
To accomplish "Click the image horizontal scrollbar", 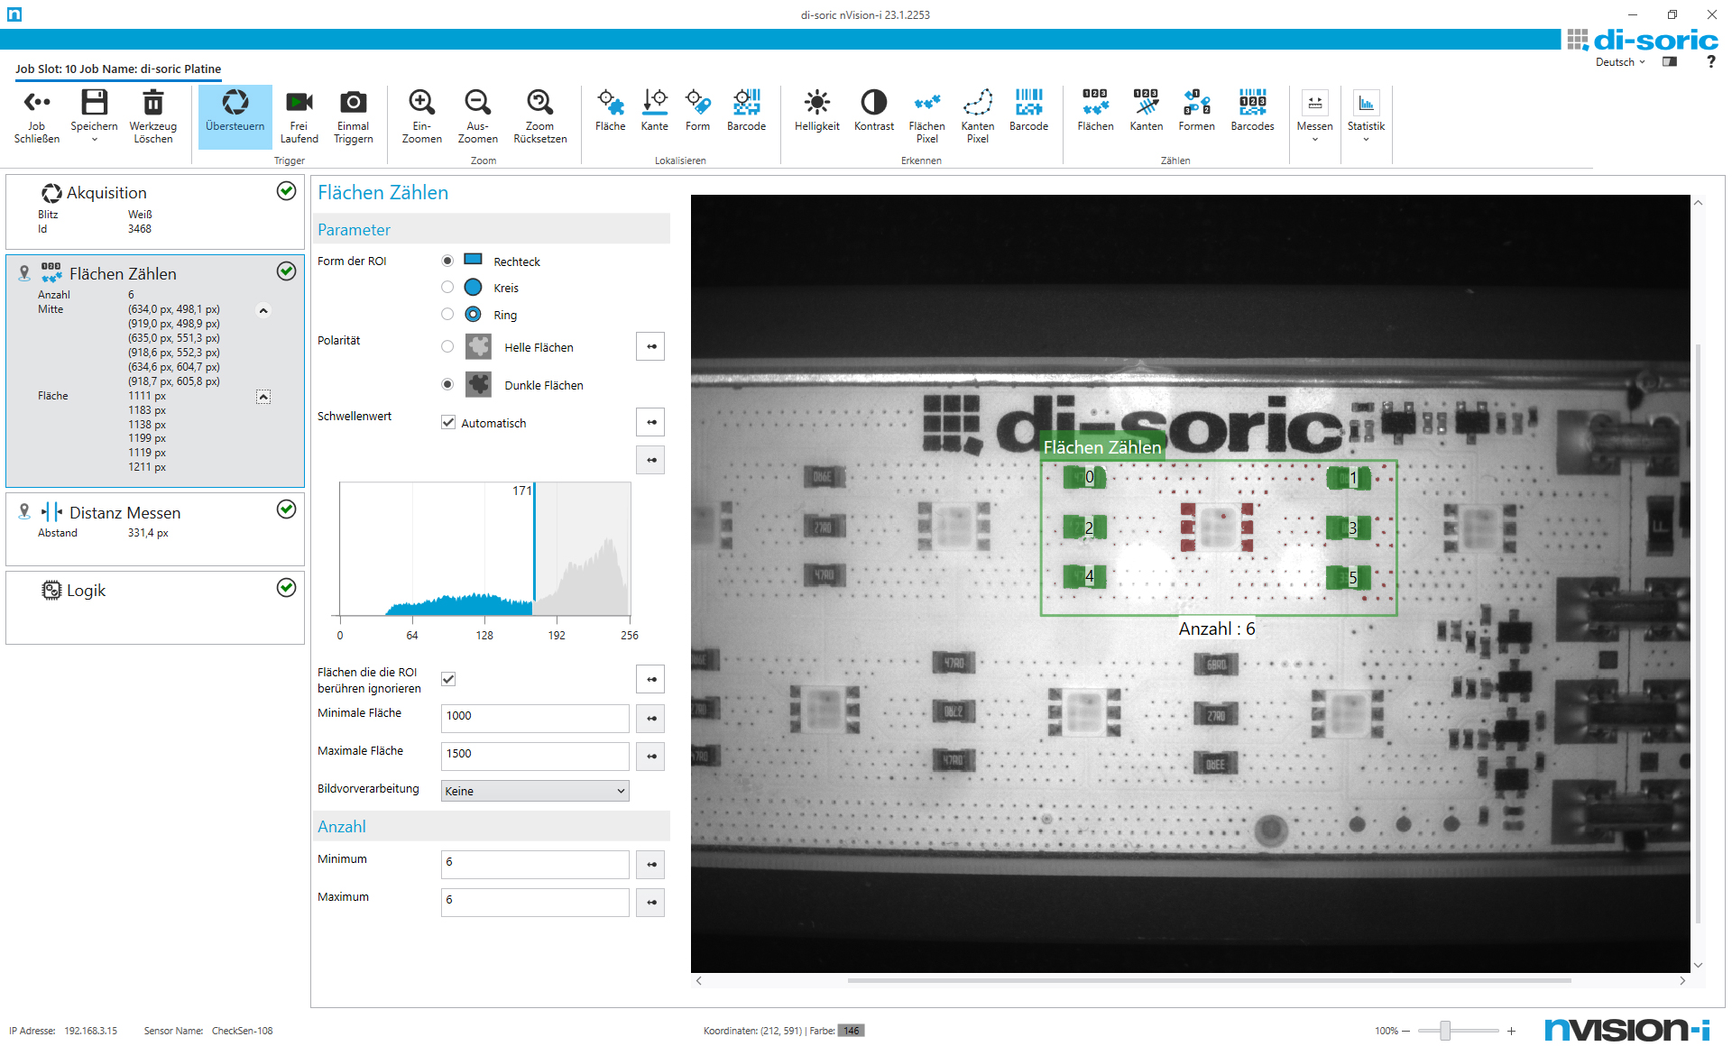I will tap(1209, 980).
